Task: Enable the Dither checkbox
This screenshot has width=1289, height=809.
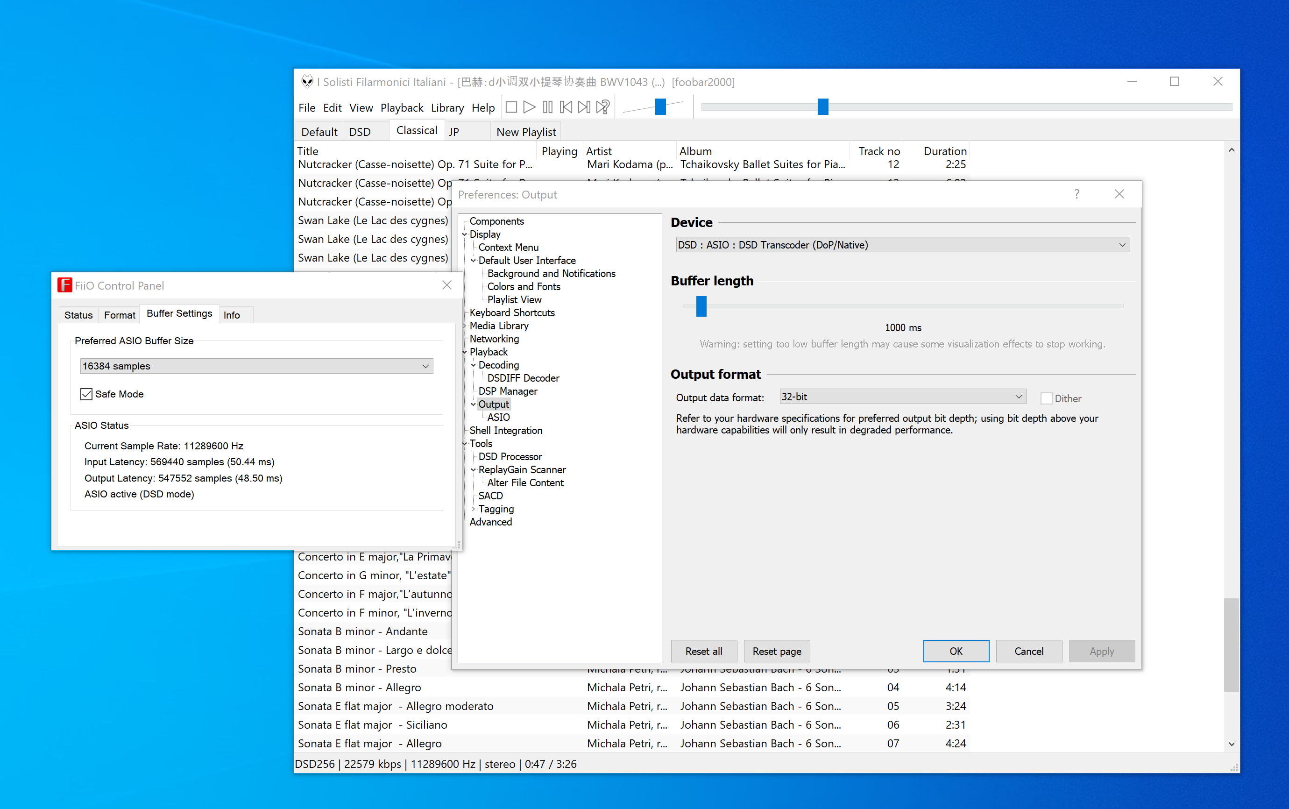Action: pyautogui.click(x=1046, y=398)
